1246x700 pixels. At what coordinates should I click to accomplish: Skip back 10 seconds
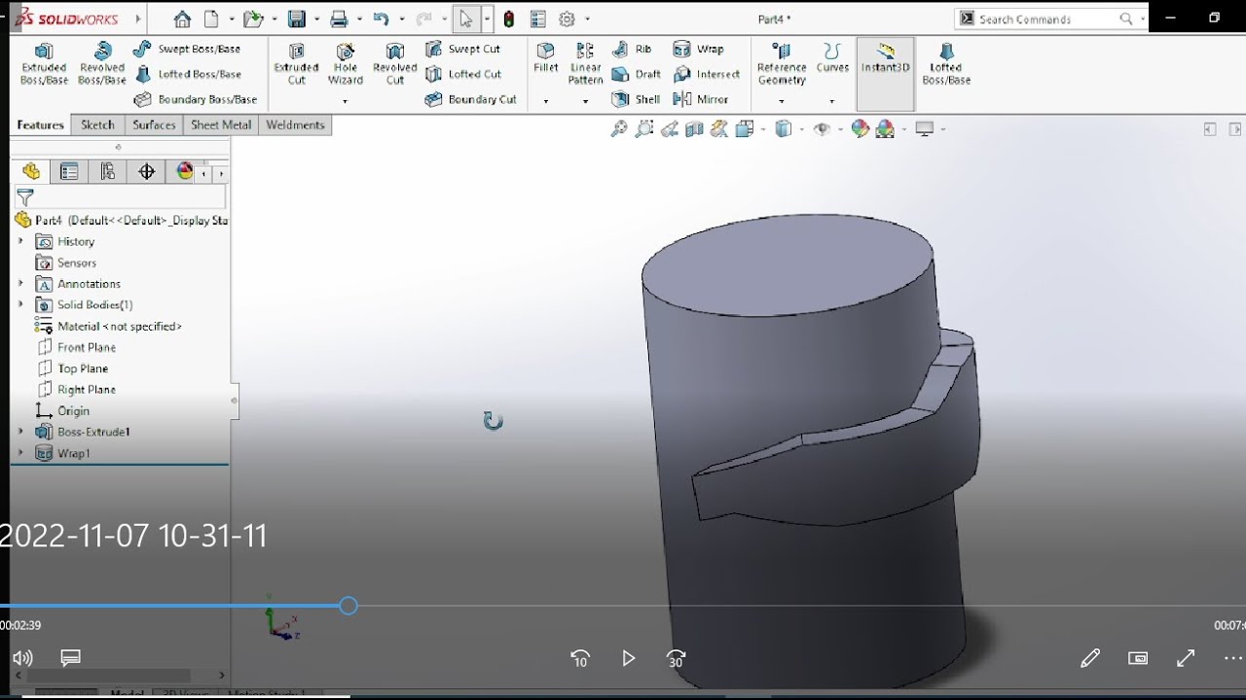tap(580, 658)
